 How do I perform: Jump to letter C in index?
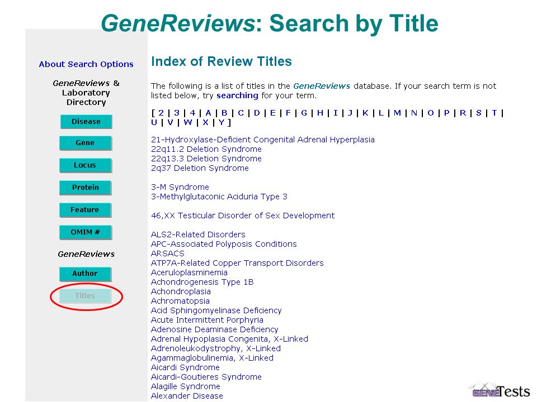point(241,113)
